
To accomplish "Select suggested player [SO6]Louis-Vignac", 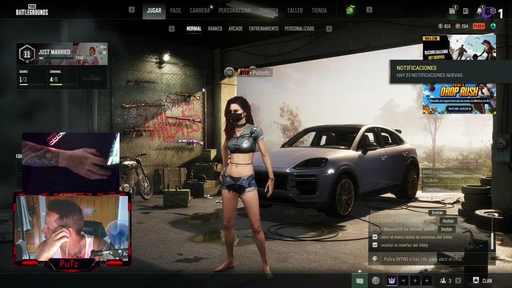I will 437,172.
